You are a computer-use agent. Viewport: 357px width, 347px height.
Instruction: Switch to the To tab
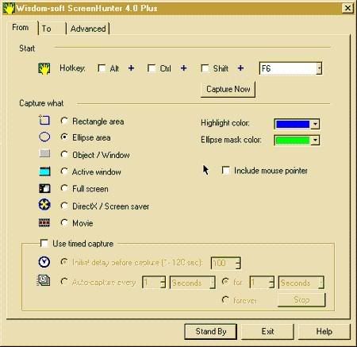coord(52,29)
